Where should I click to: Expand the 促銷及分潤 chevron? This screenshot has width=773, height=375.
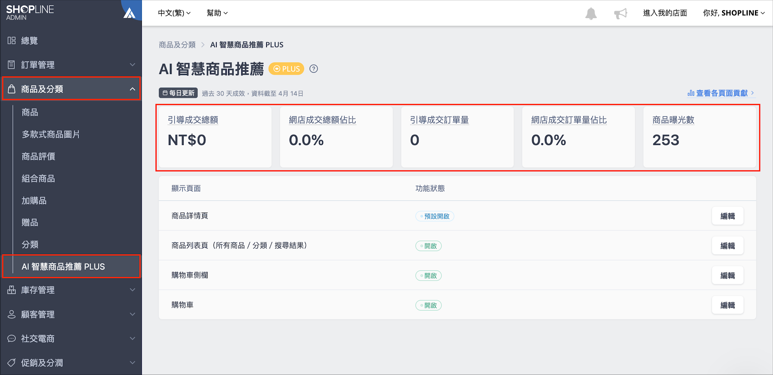132,363
